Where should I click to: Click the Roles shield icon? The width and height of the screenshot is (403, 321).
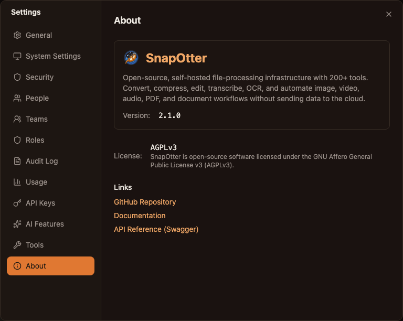point(17,140)
